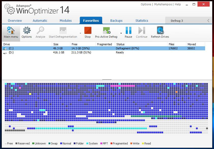Sort by the Drive column header

click(27, 44)
